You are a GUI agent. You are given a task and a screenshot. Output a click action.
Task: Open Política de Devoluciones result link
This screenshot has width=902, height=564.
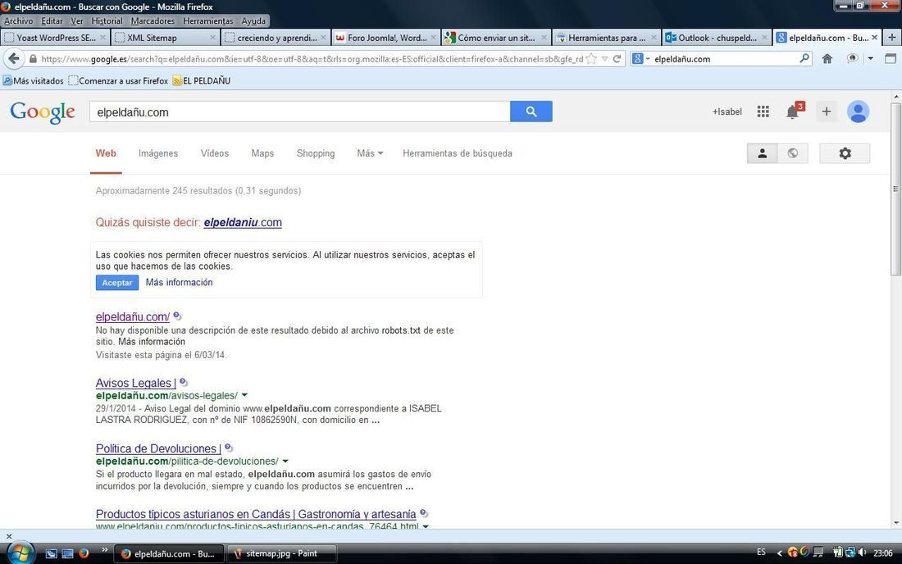coord(158,448)
